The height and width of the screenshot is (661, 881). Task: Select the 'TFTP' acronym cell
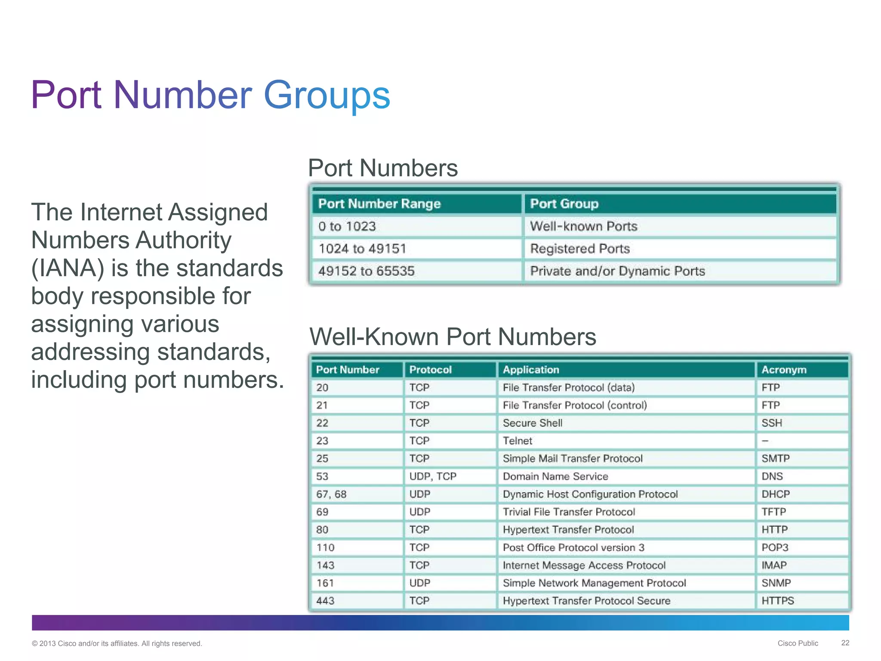click(802, 512)
